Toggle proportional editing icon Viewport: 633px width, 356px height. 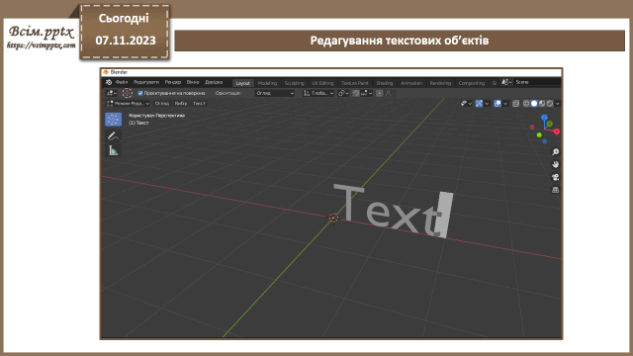(x=379, y=93)
